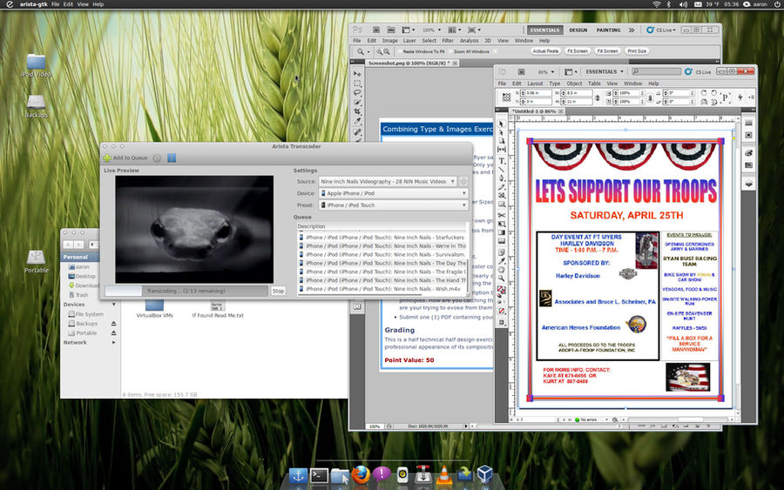Click InDesign fill and stroke swatch
Image resolution: width=784 pixels, height=490 pixels.
(502, 290)
